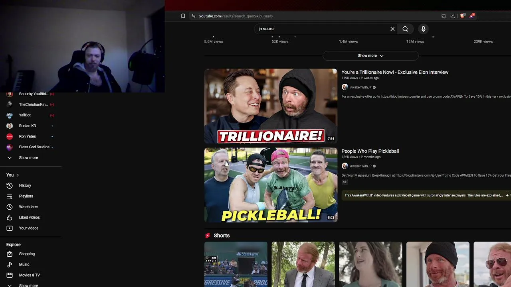Image resolution: width=511 pixels, height=287 pixels.
Task: Click the 4K badge on Pickleball video
Action: coord(345,182)
